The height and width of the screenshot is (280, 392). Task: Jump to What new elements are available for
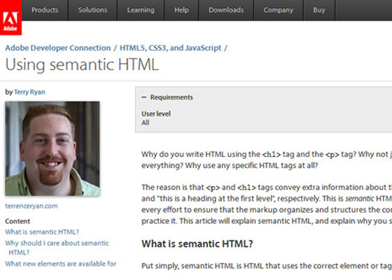pos(61,264)
